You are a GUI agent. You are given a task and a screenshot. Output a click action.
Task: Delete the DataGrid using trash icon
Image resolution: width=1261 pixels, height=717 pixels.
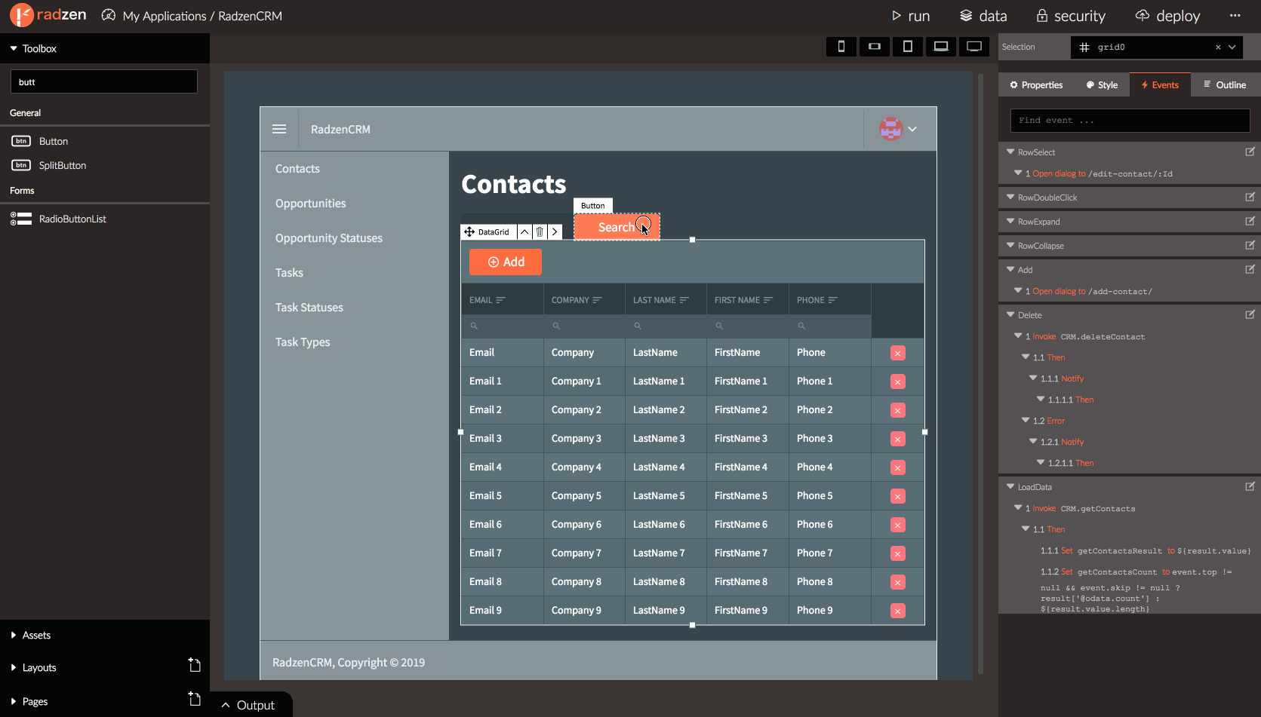click(540, 232)
